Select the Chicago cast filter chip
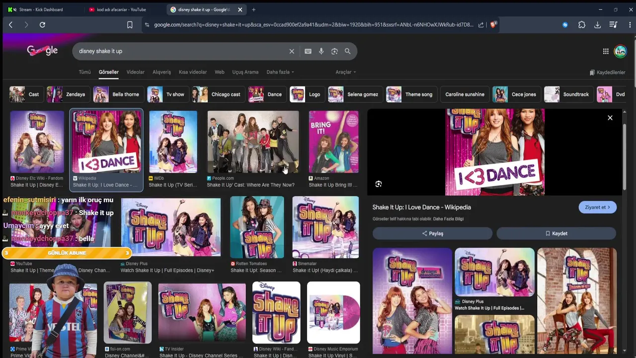 (219, 94)
